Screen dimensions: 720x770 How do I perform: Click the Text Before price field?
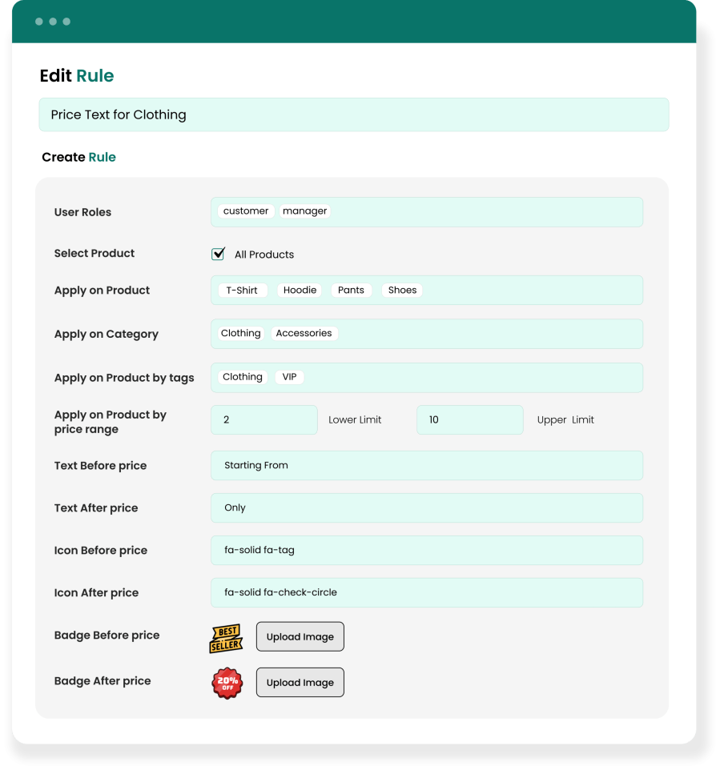coord(427,466)
